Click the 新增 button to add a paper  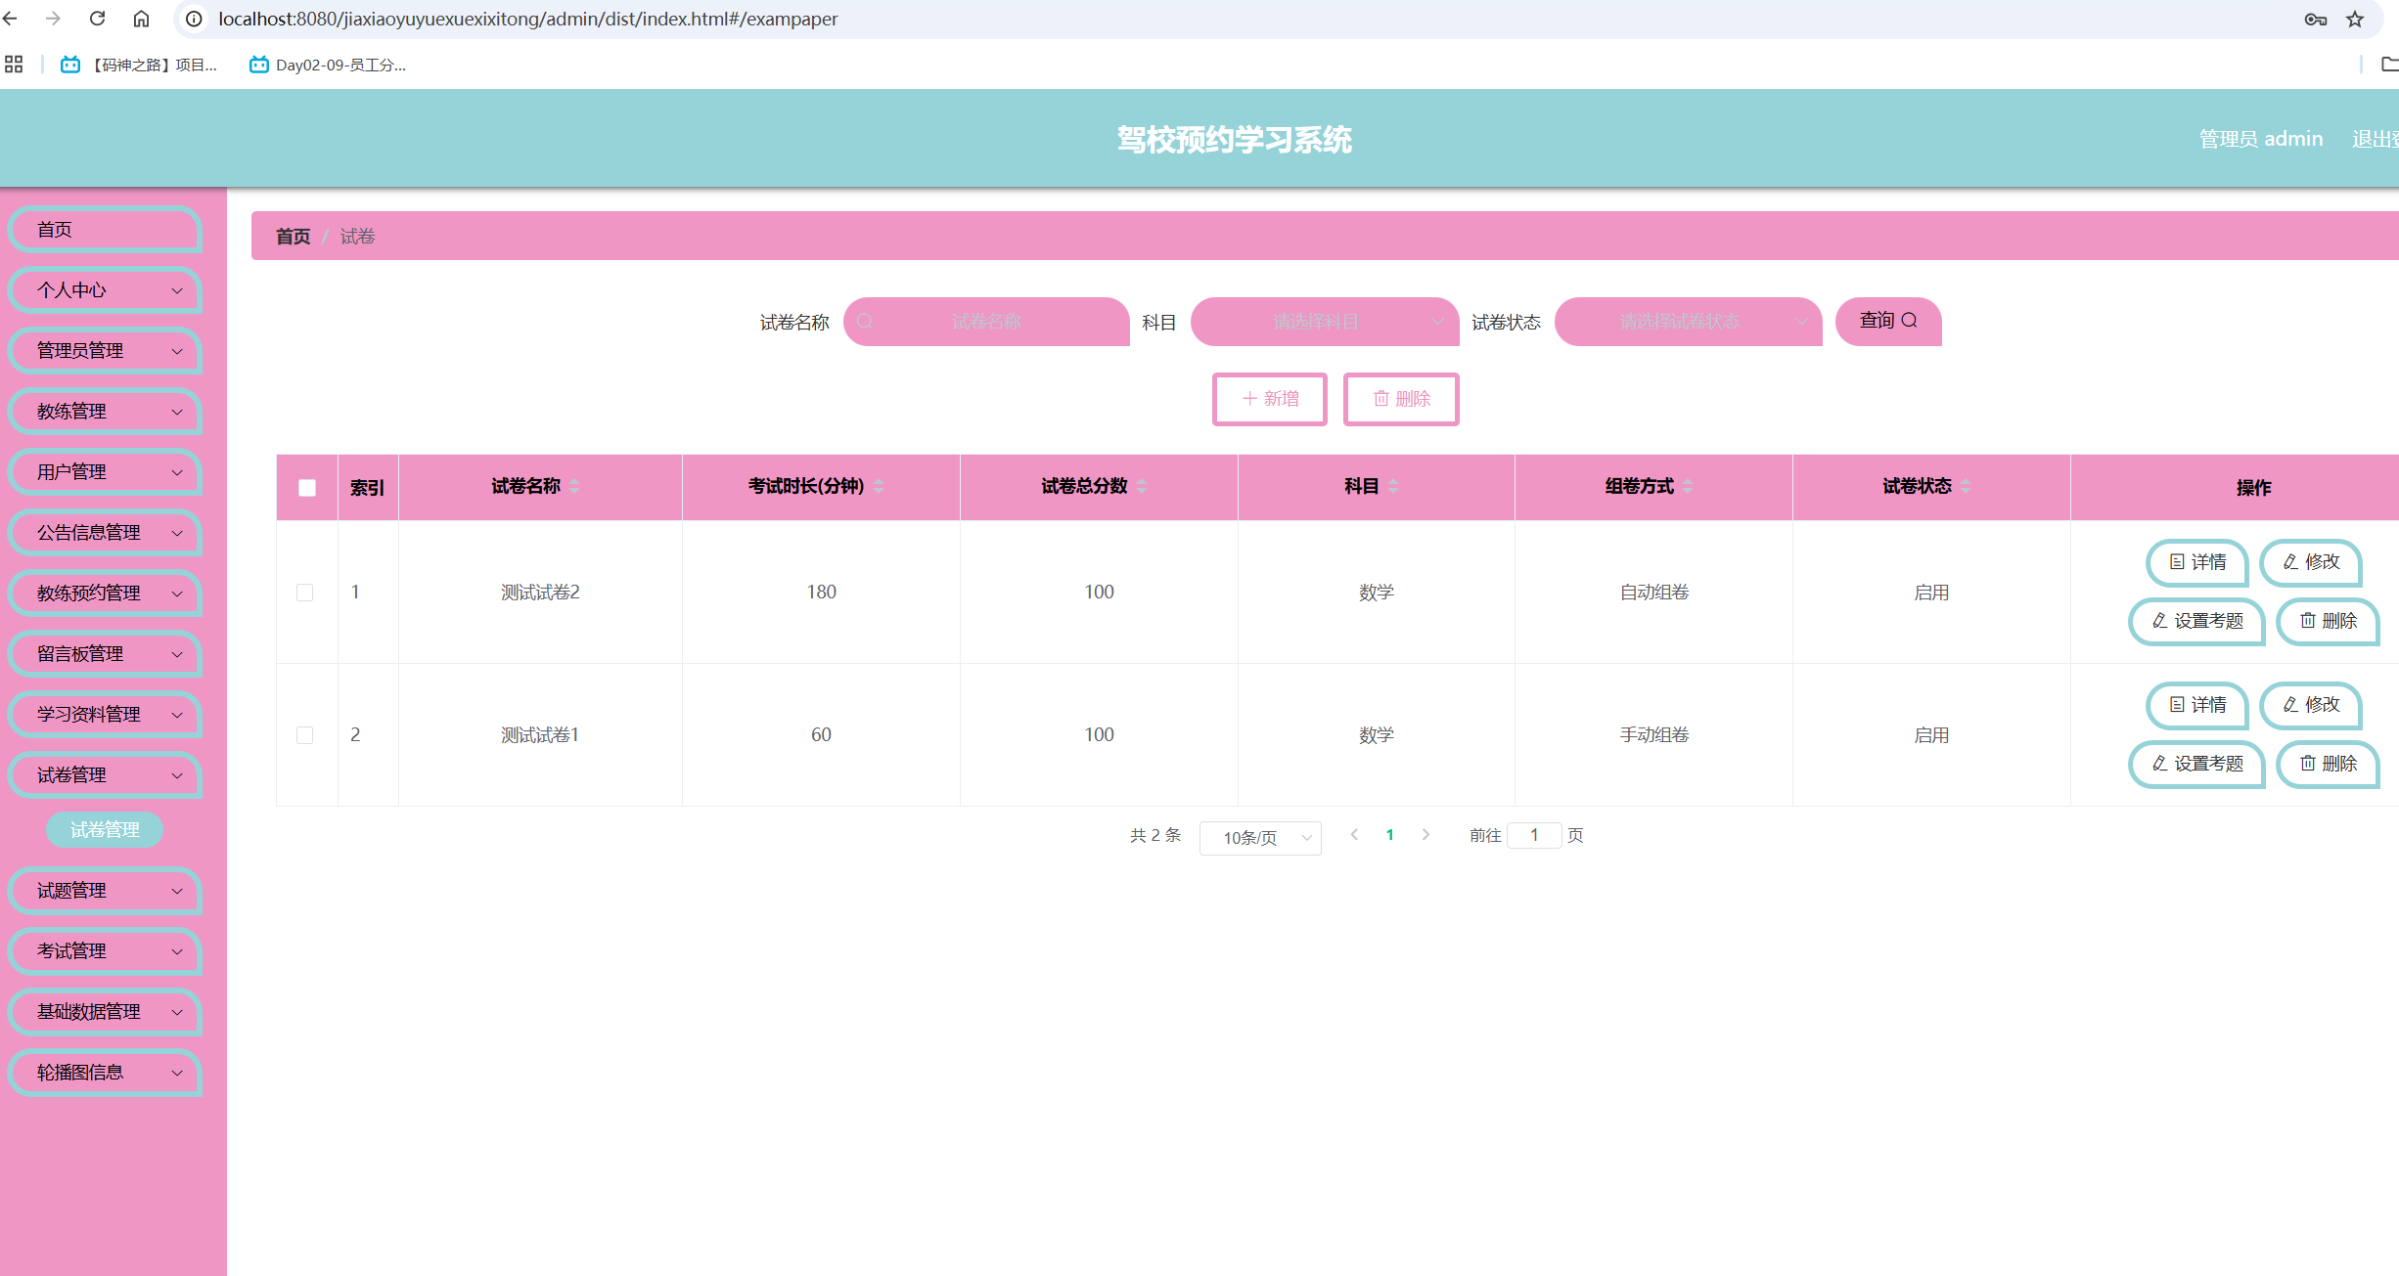[1270, 399]
